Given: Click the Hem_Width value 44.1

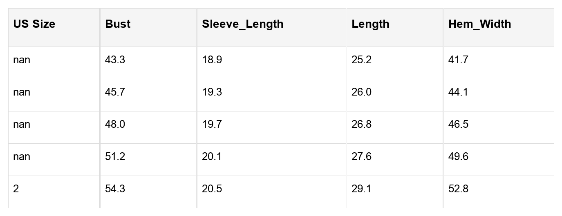Looking at the screenshot, I should click(458, 92).
